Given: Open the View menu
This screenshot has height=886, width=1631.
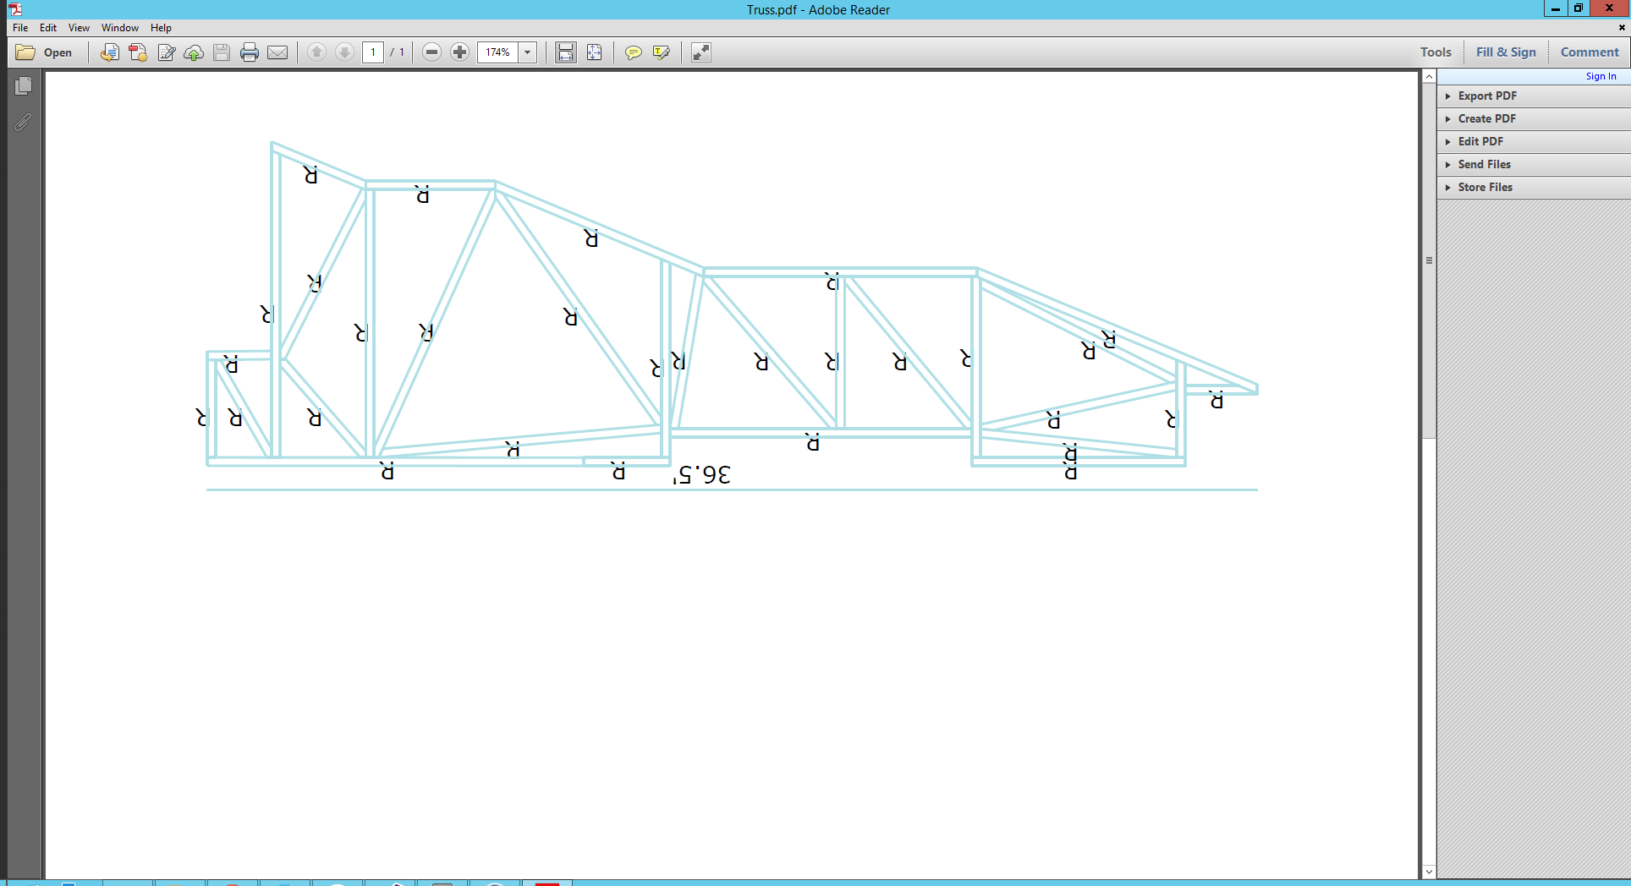Looking at the screenshot, I should click(x=79, y=28).
